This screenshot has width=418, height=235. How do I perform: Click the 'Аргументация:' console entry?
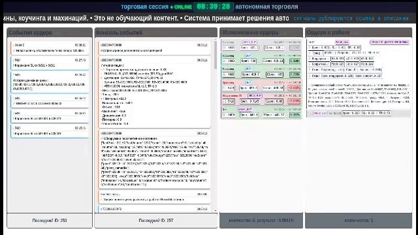[x=155, y=92]
